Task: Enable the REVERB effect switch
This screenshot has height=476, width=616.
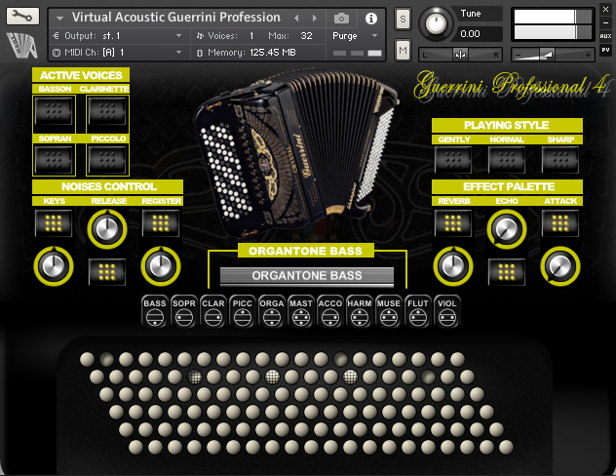Action: coord(453,223)
